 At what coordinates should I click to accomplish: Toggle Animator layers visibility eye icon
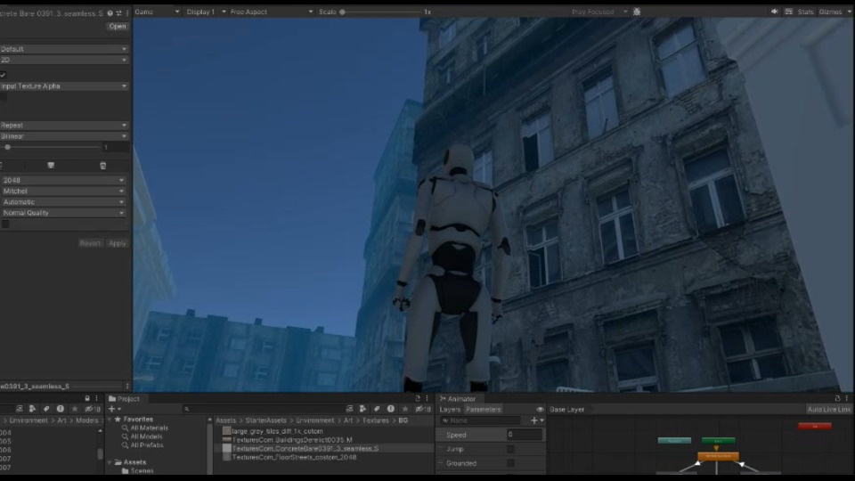tap(540, 410)
